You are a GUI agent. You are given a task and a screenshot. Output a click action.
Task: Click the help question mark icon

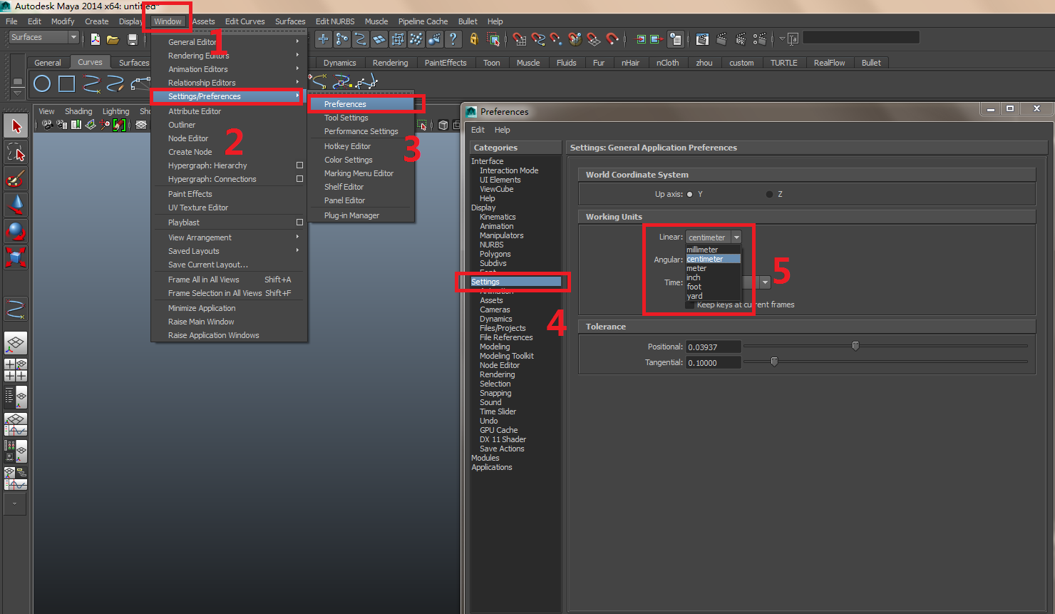point(453,39)
